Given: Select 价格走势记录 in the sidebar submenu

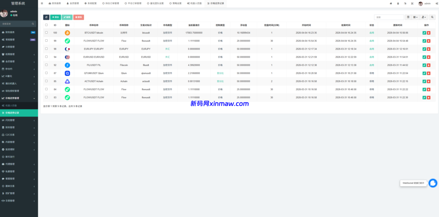Looking at the screenshot, I should pos(19,113).
